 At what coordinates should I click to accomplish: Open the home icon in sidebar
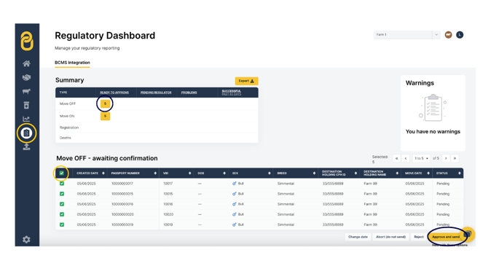pos(26,63)
